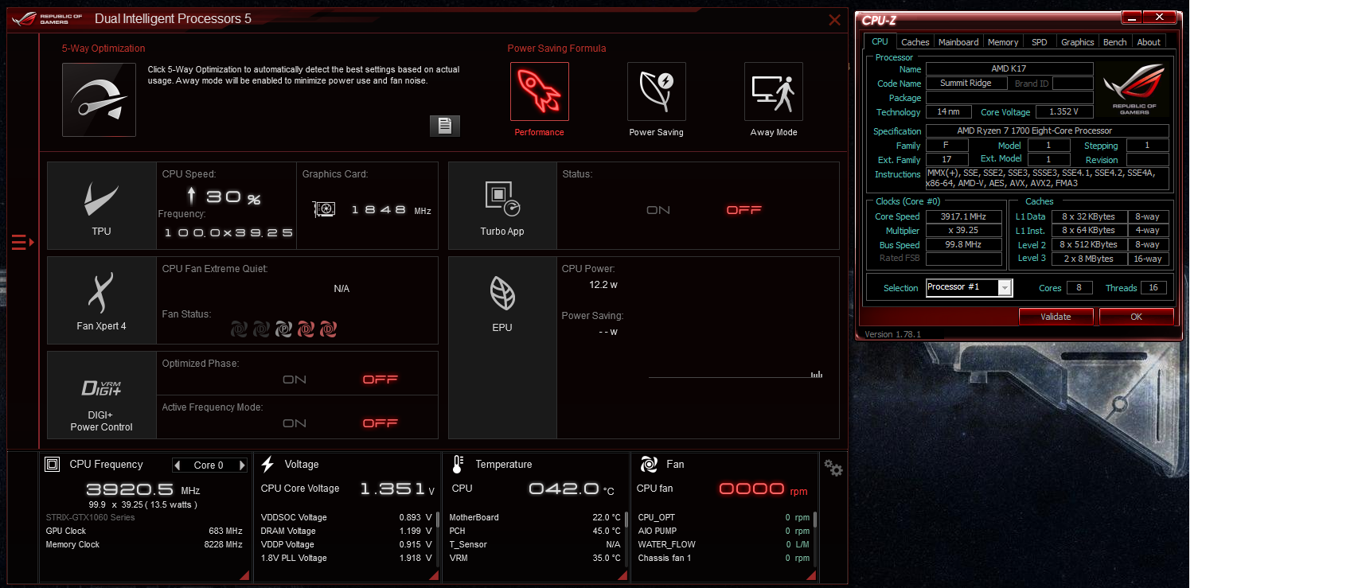Viewport: 1362px width, 588px height.
Task: Switch to the Memory tab in CPU-Z
Action: click(1003, 42)
